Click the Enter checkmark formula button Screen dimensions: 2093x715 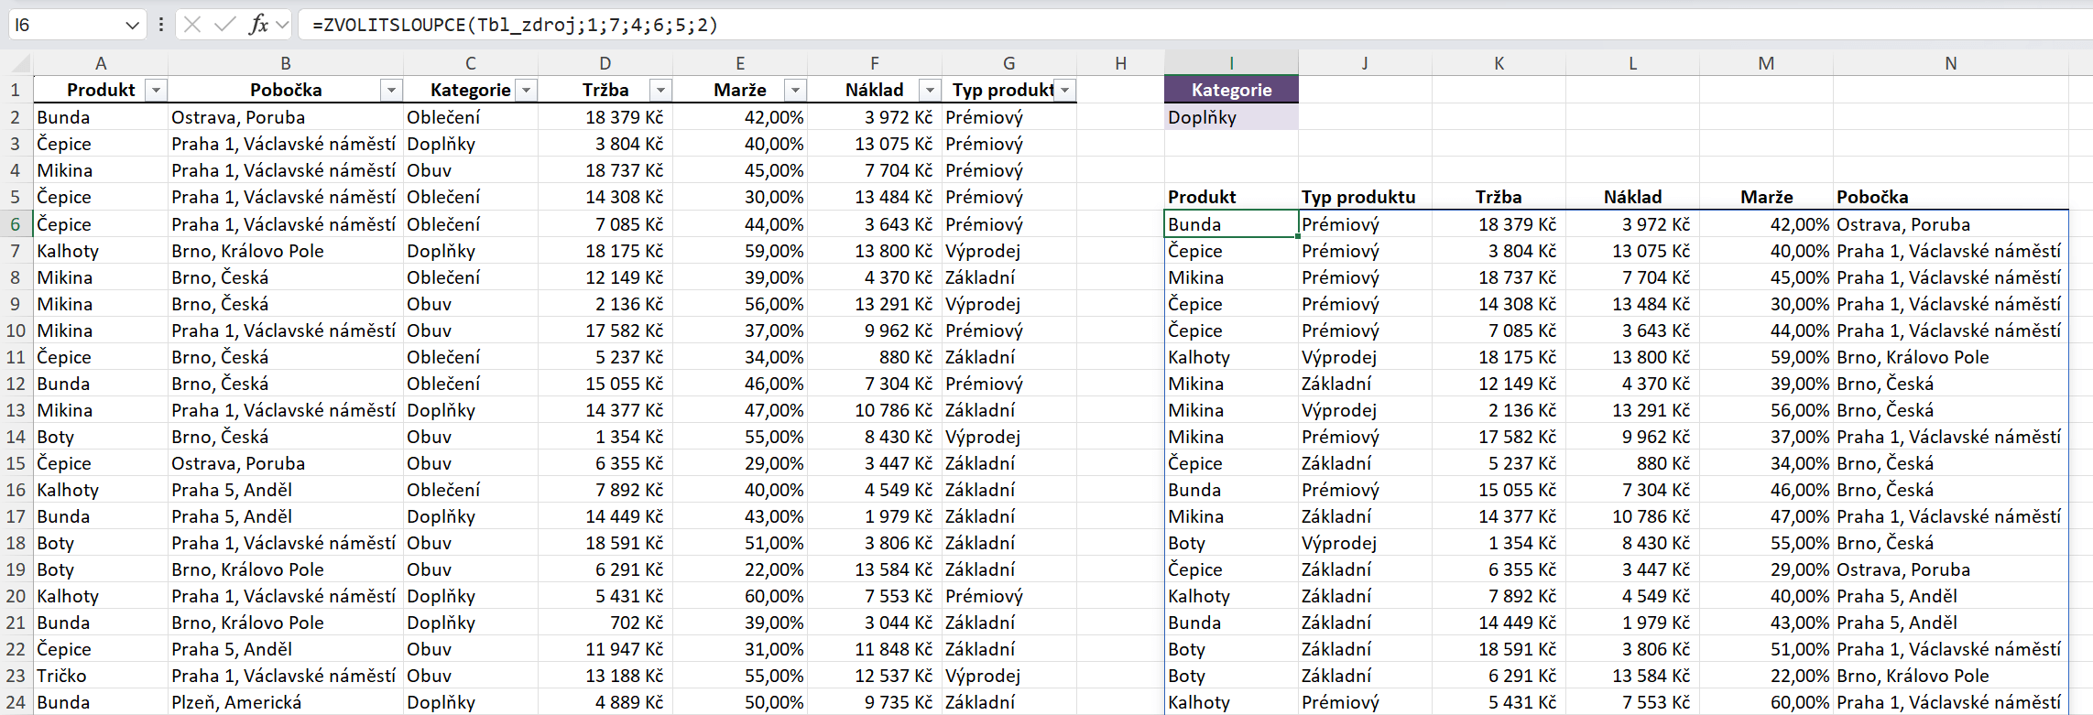(x=224, y=25)
